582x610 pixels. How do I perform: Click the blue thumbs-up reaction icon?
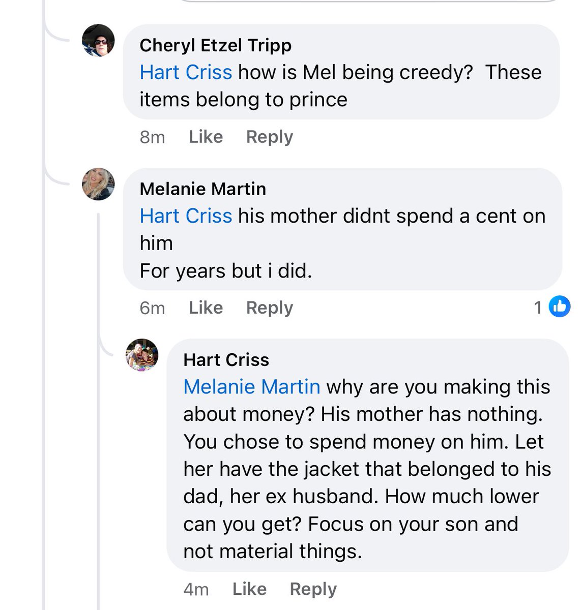point(559,307)
